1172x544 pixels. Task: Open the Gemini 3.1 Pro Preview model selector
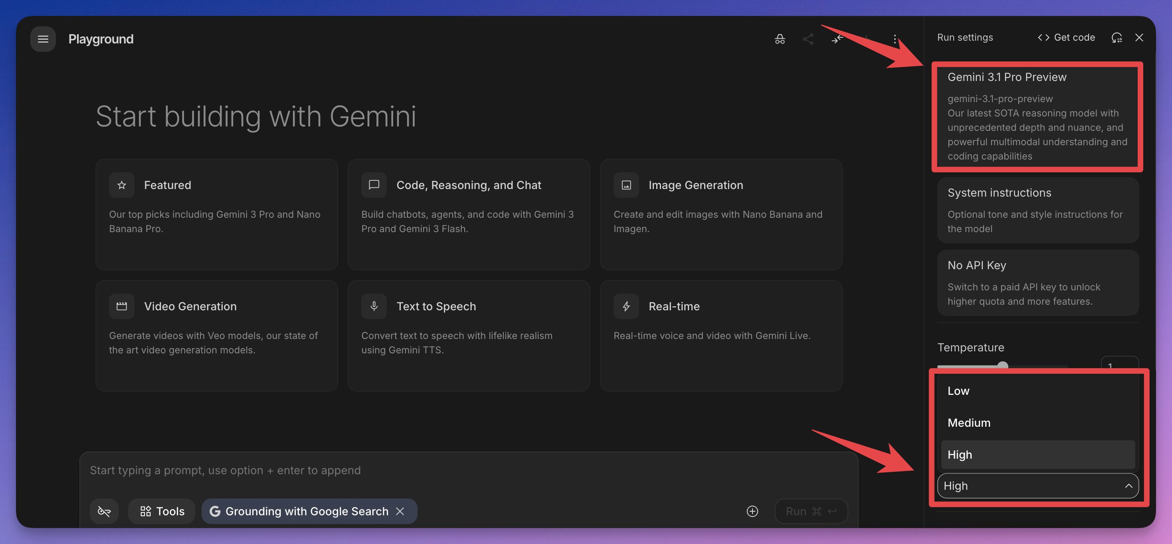tap(1037, 116)
